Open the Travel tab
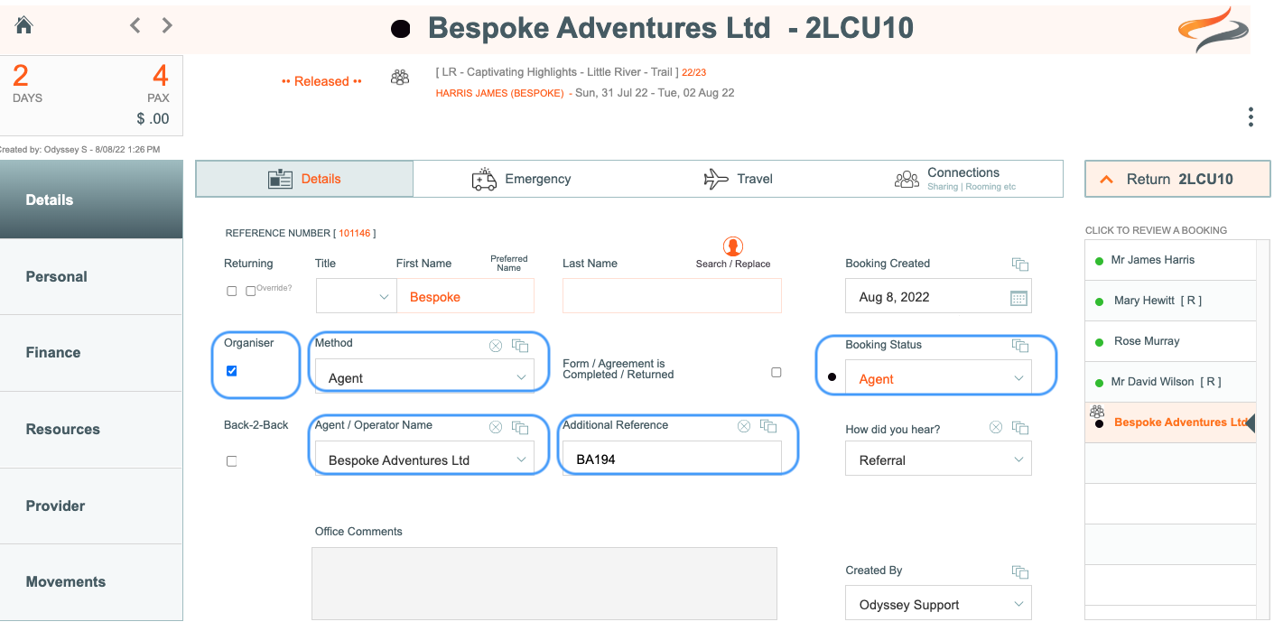Screen dimensions: 1274x631 point(738,179)
